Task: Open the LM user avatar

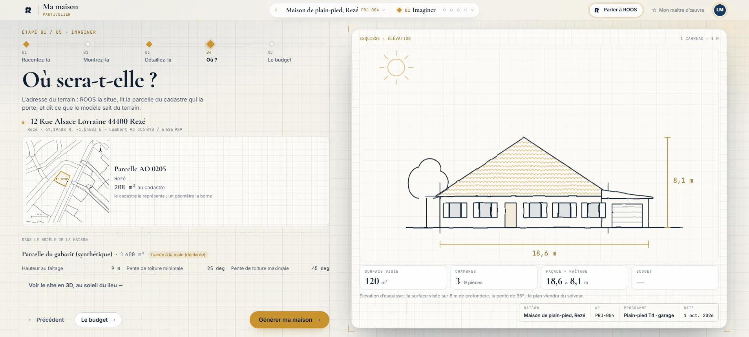Action: 720,10
